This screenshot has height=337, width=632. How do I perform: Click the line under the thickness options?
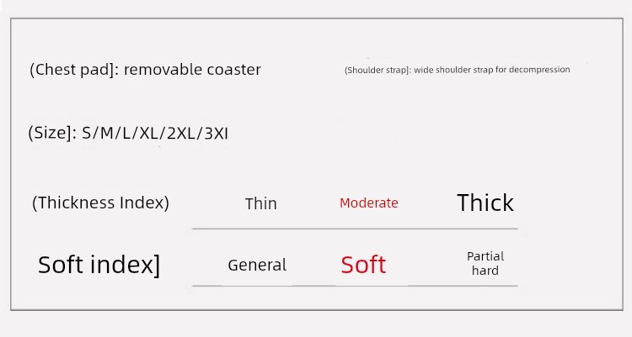pyautogui.click(x=354, y=229)
